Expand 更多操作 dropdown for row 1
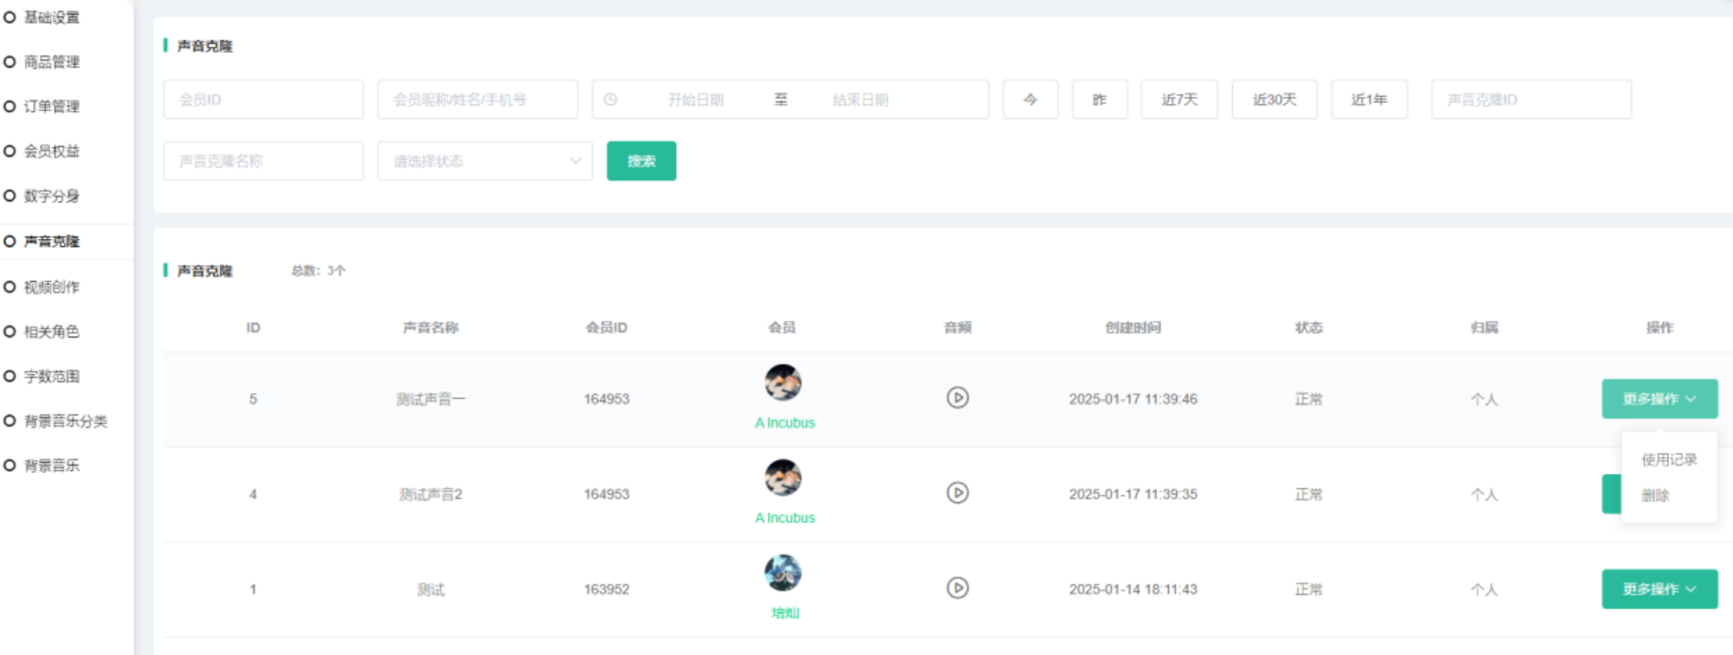This screenshot has height=655, width=1733. click(x=1659, y=589)
